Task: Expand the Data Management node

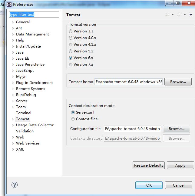Action: point(13,34)
